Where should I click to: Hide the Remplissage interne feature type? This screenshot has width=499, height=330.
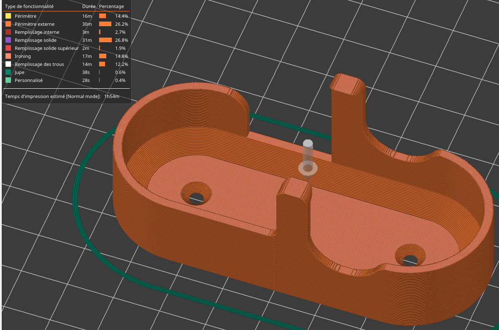67,32
